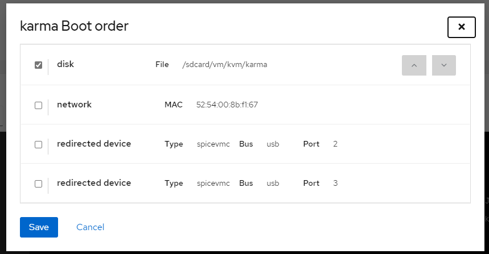
Task: Uncheck the disk boot device checkbox
Action: coord(38,65)
